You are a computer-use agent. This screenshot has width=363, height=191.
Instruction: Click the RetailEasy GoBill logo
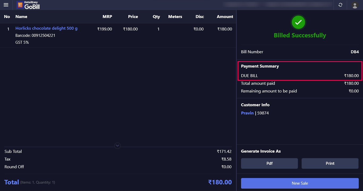click(28, 5)
